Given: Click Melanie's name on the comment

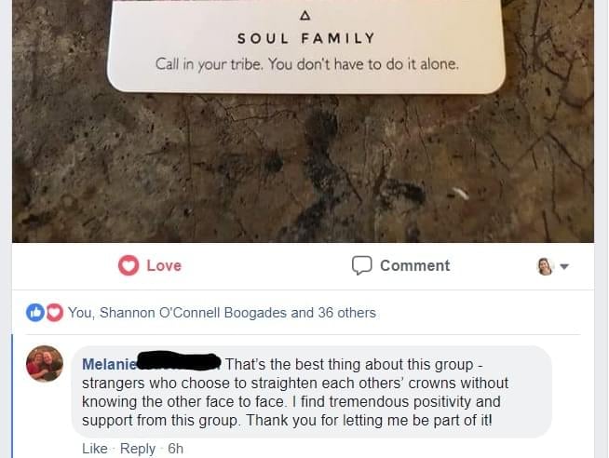Looking at the screenshot, I should [x=109, y=364].
